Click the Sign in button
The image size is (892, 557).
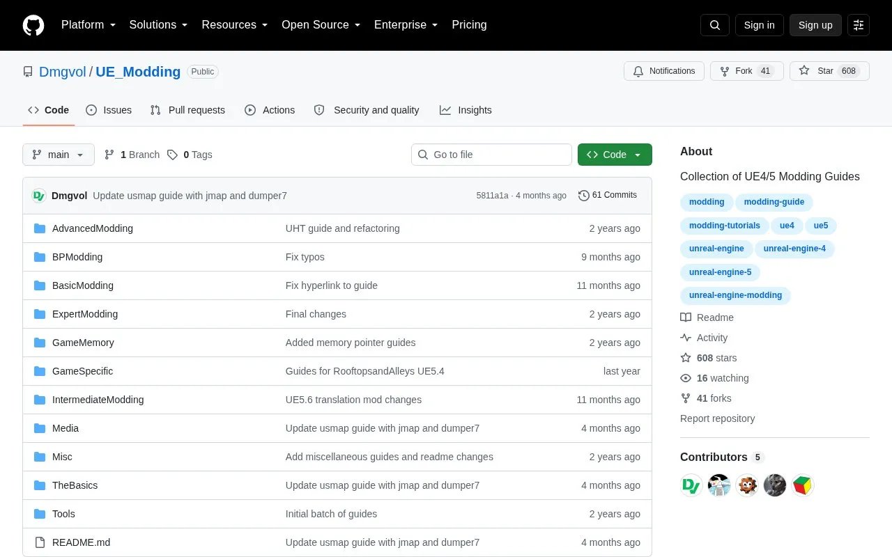(x=760, y=25)
